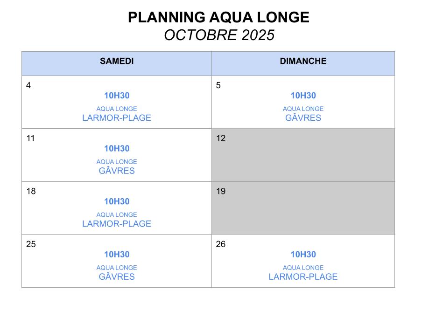Select the date number 4
The width and height of the screenshot is (422, 311).
(x=29, y=85)
